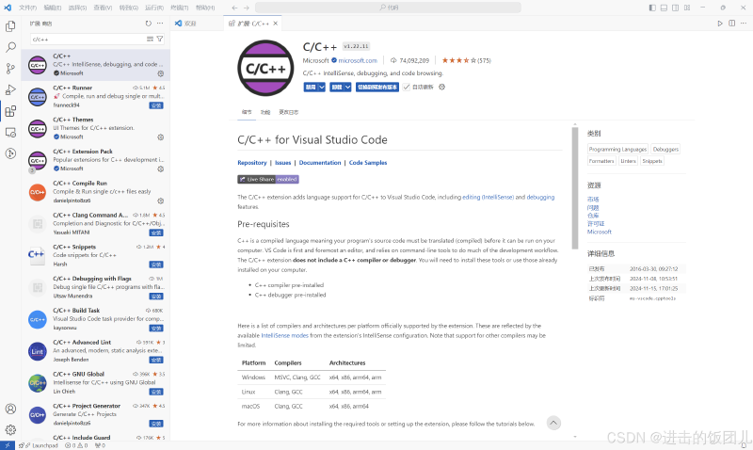Open the customize layout icon

coord(687,8)
